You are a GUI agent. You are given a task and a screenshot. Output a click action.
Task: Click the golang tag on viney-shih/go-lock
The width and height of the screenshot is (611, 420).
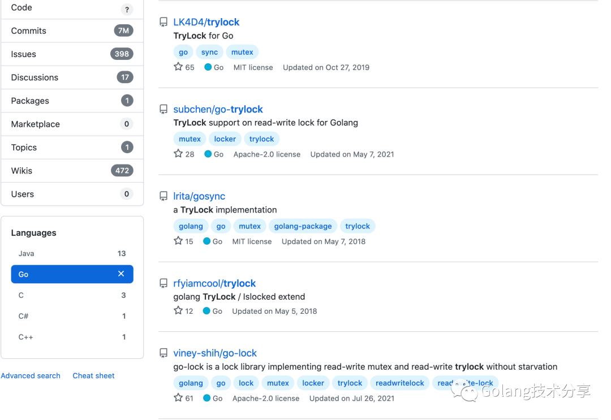tap(191, 383)
